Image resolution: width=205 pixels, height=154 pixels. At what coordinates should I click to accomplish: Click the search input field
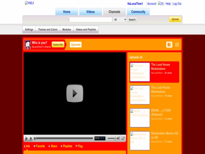(90, 20)
